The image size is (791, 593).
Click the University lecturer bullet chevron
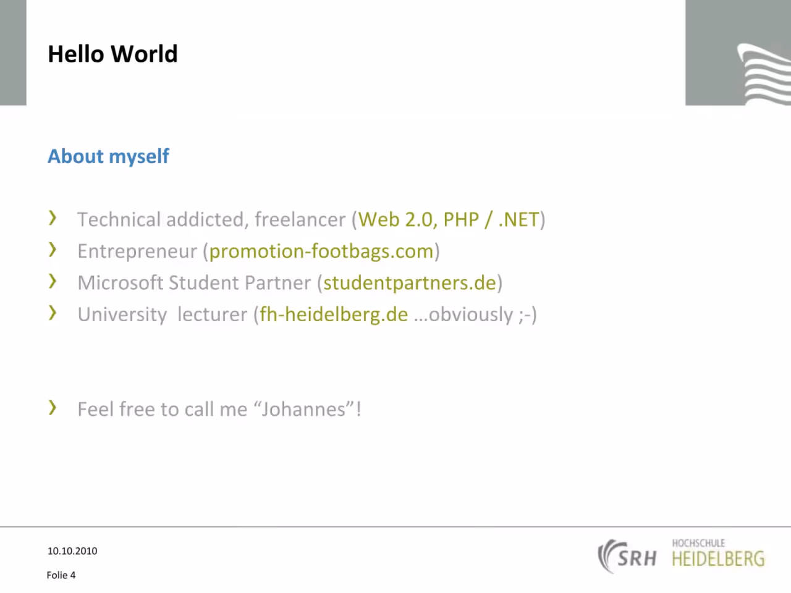tap(53, 313)
